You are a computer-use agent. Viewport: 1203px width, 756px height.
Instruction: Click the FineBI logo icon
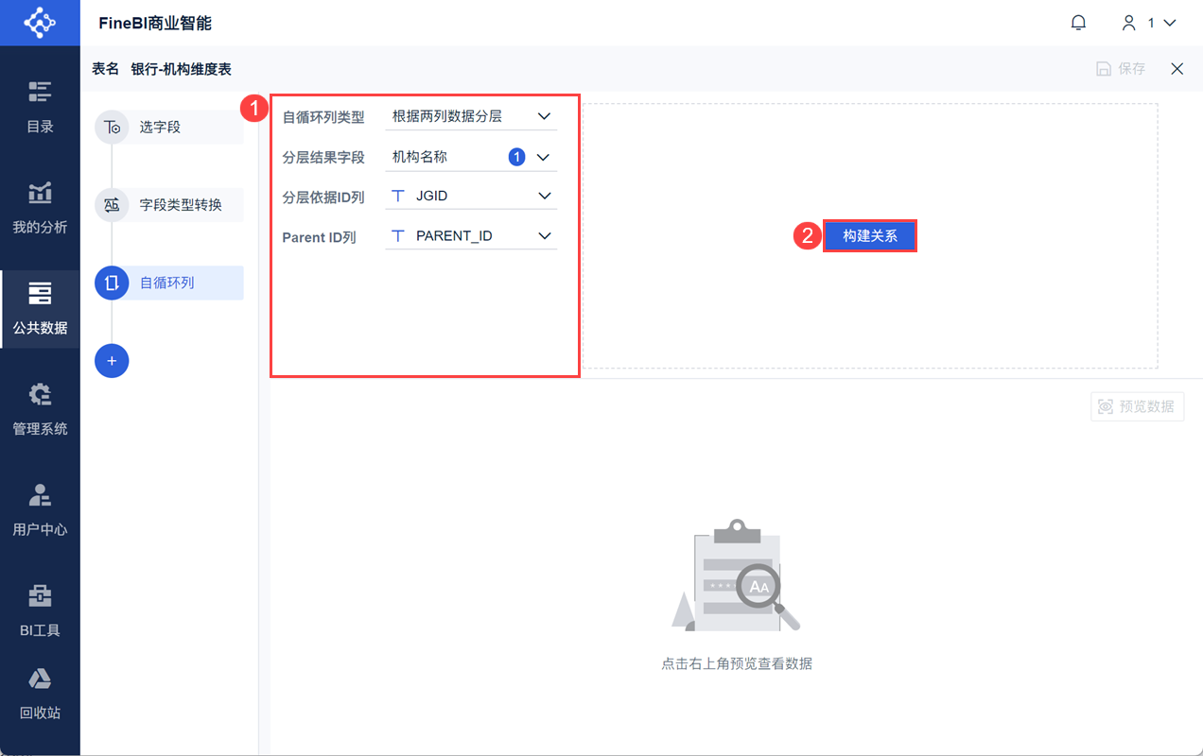[40, 23]
